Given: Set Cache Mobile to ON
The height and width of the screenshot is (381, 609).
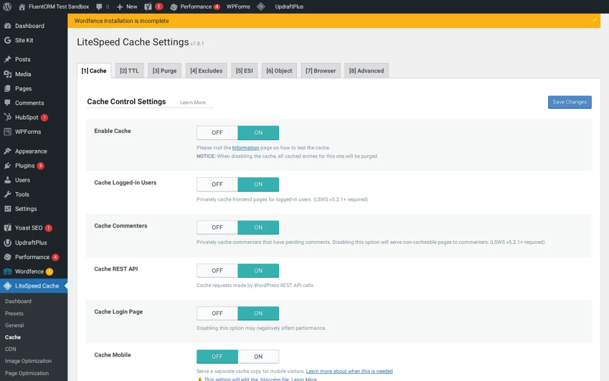Looking at the screenshot, I should tap(258, 357).
